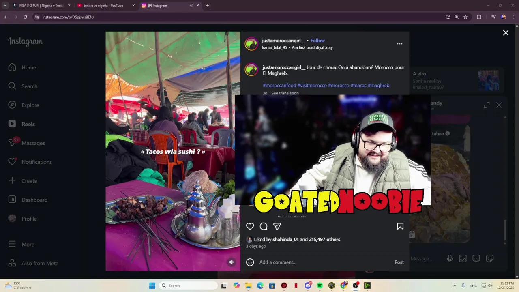Follow justamoroccangirl__
Viewport: 519px width, 292px height.
click(x=317, y=41)
